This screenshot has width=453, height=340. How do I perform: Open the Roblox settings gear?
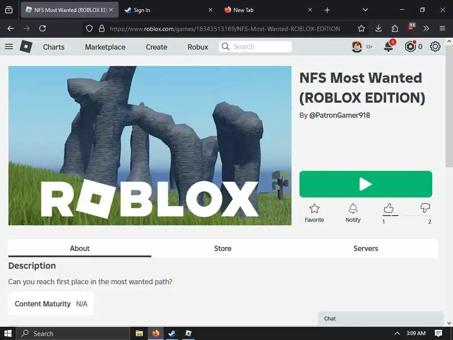tap(435, 46)
